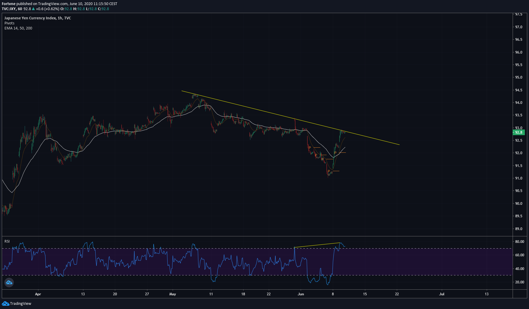This screenshot has width=529, height=309.
Task: Click the 93.5 price axis label
Action: pyautogui.click(x=519, y=115)
